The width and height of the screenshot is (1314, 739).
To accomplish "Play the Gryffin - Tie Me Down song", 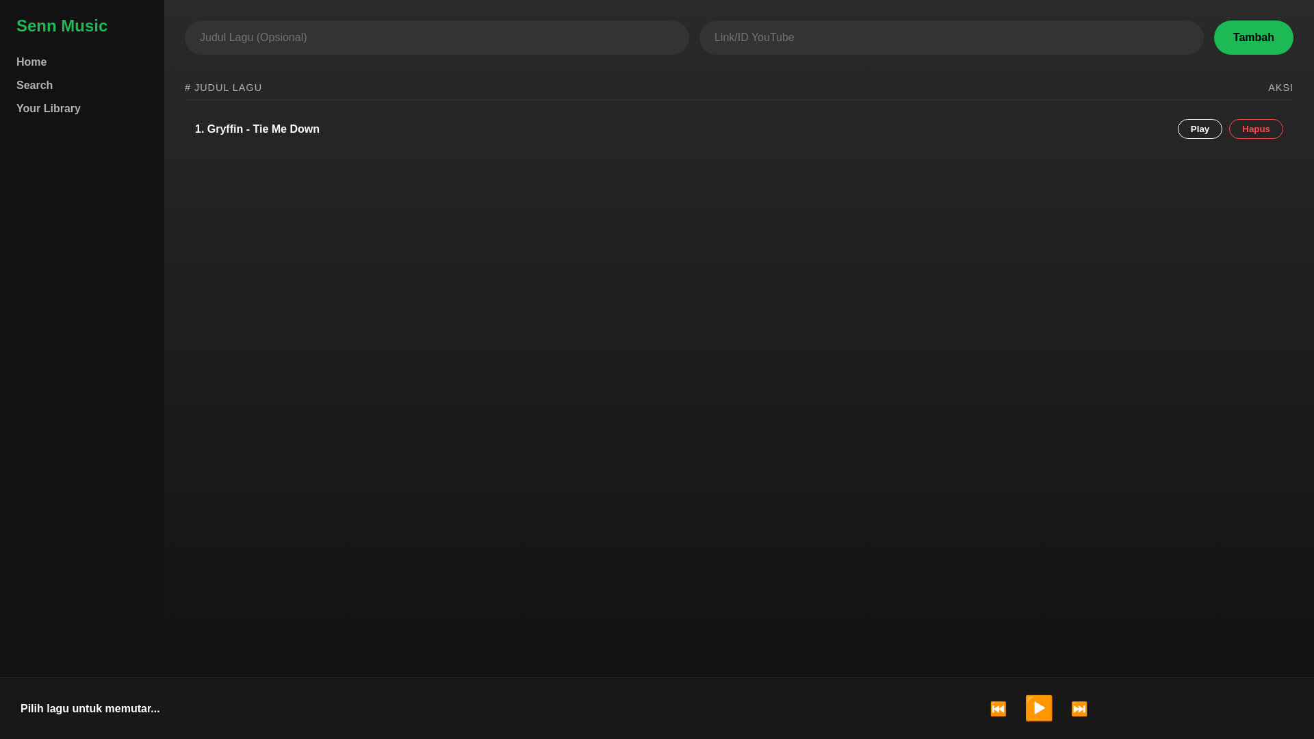I will coord(1199,129).
